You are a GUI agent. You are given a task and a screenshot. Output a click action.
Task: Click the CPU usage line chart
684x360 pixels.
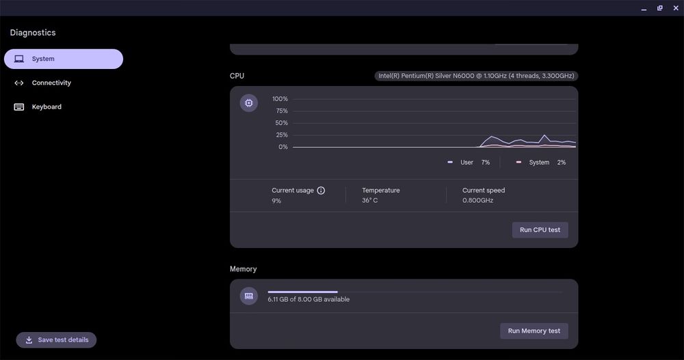coord(434,123)
